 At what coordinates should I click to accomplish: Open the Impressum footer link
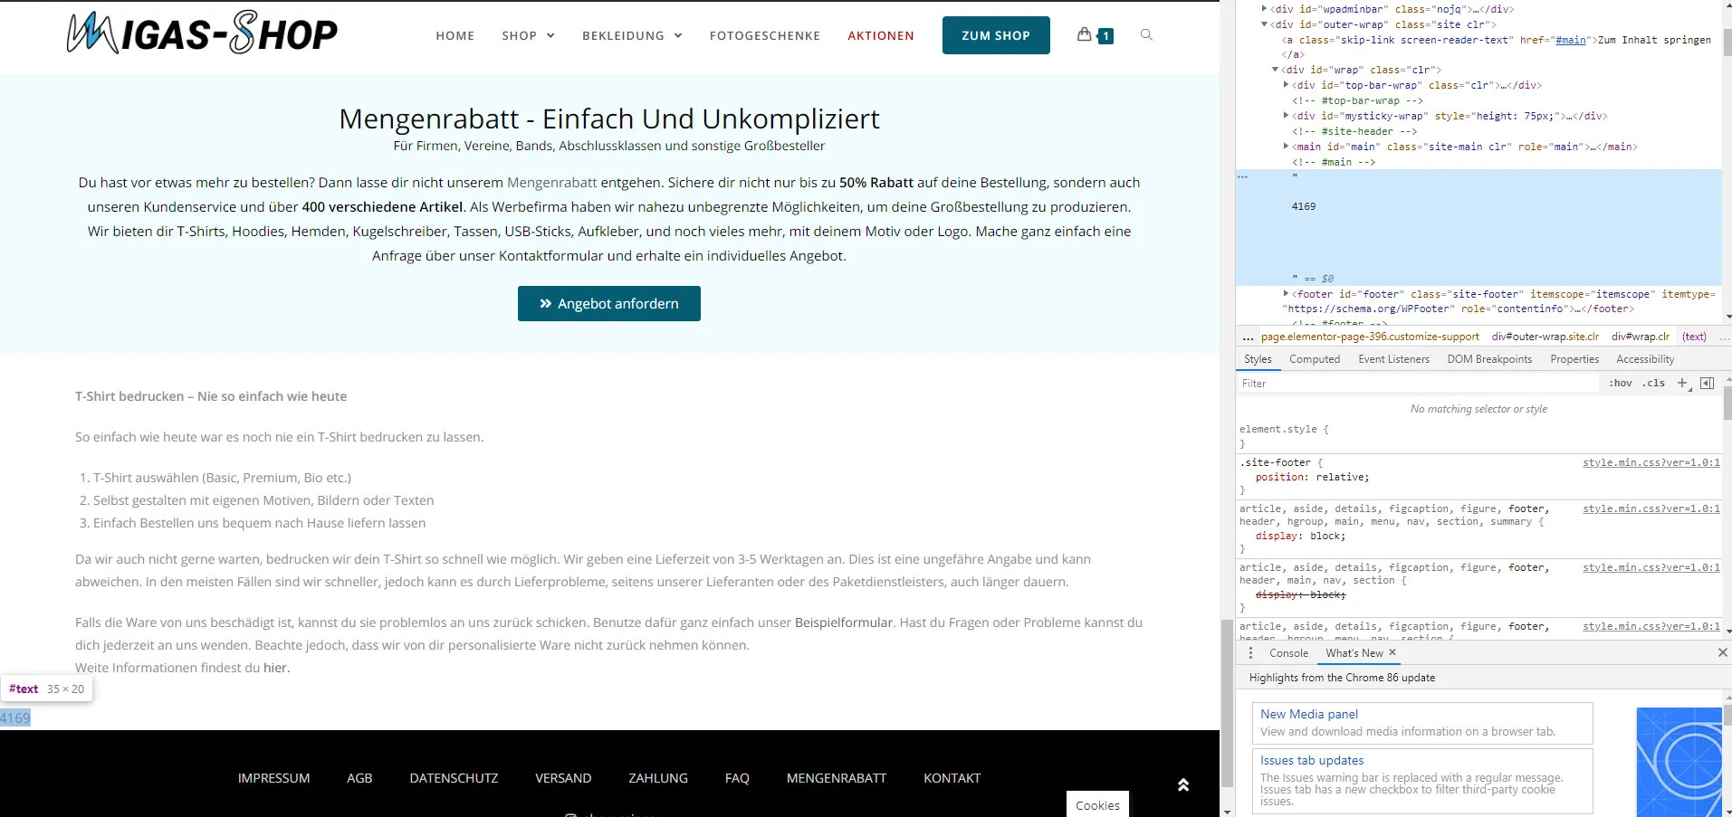pyautogui.click(x=274, y=778)
